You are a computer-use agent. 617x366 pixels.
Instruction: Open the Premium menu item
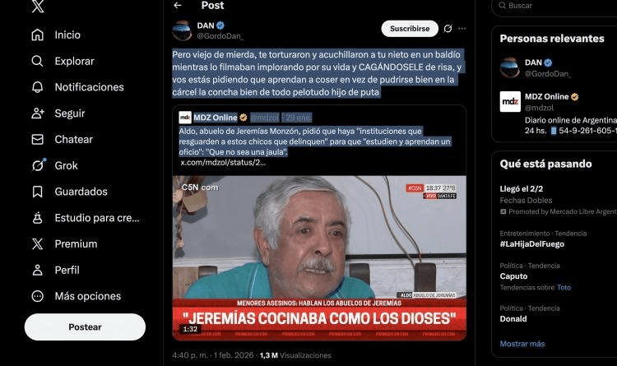(x=76, y=243)
